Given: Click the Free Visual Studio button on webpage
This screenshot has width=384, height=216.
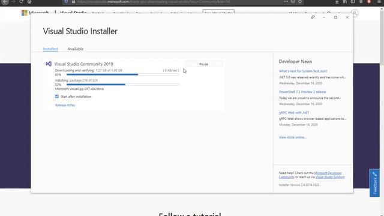Looking at the screenshot, I should pos(218,12).
